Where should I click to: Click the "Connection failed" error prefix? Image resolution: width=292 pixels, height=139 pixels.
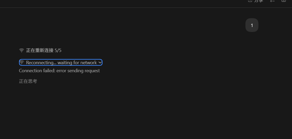[x=37, y=71]
